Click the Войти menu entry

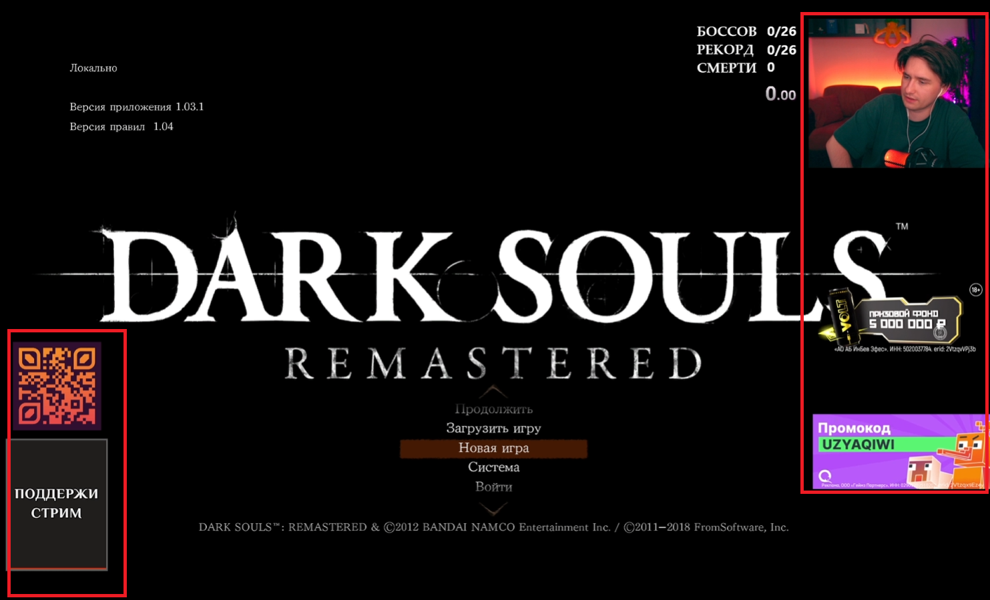(x=493, y=487)
